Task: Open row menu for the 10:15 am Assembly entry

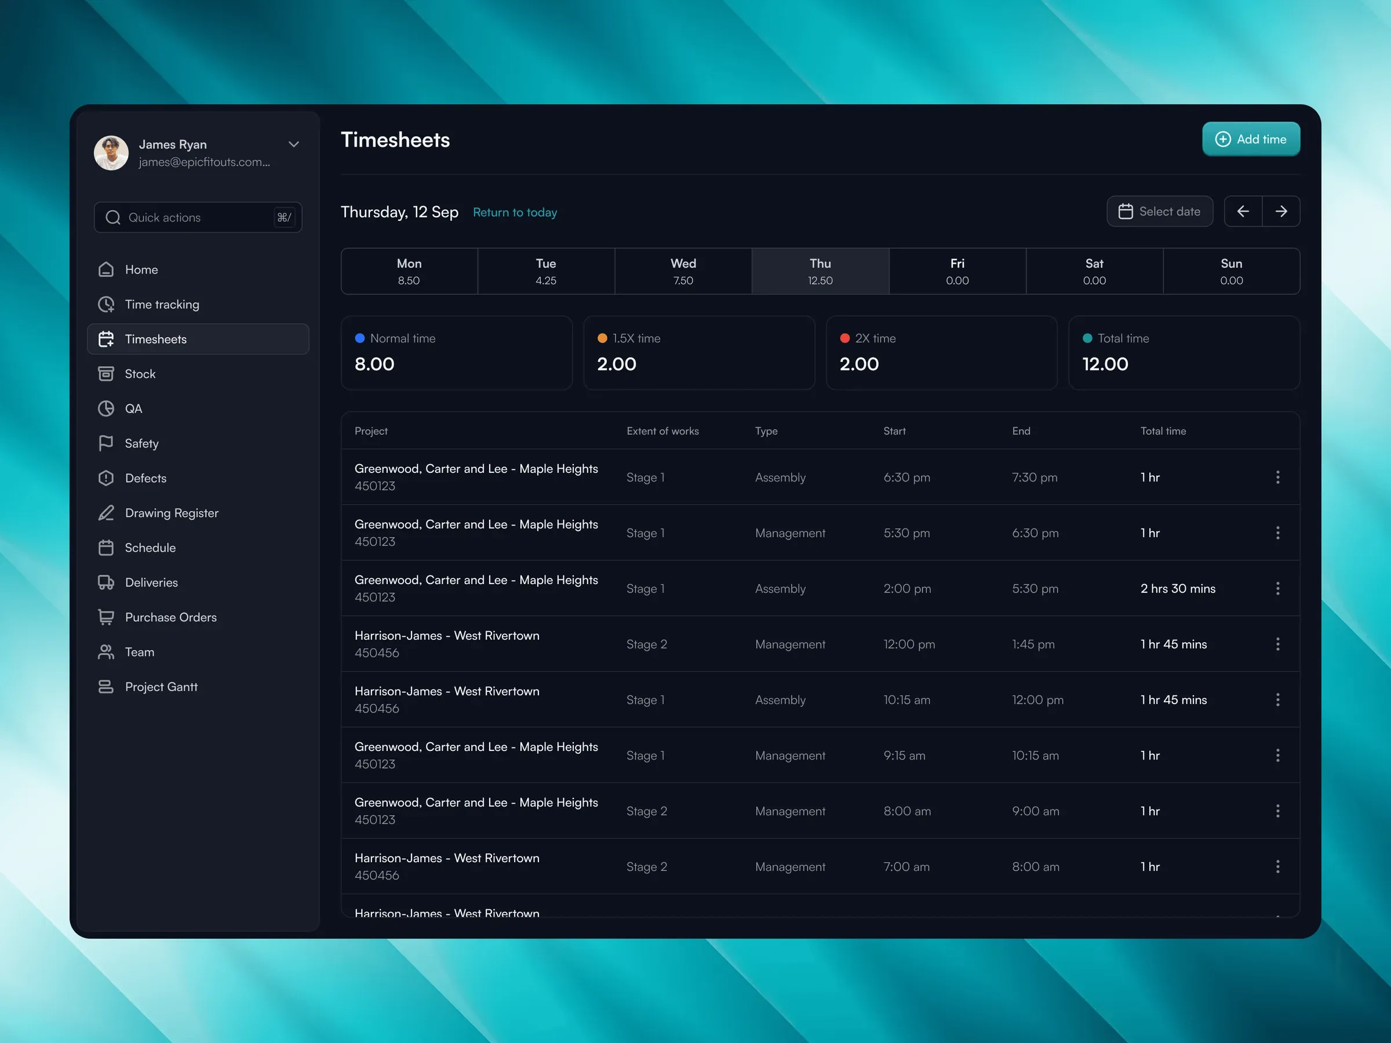Action: point(1277,700)
